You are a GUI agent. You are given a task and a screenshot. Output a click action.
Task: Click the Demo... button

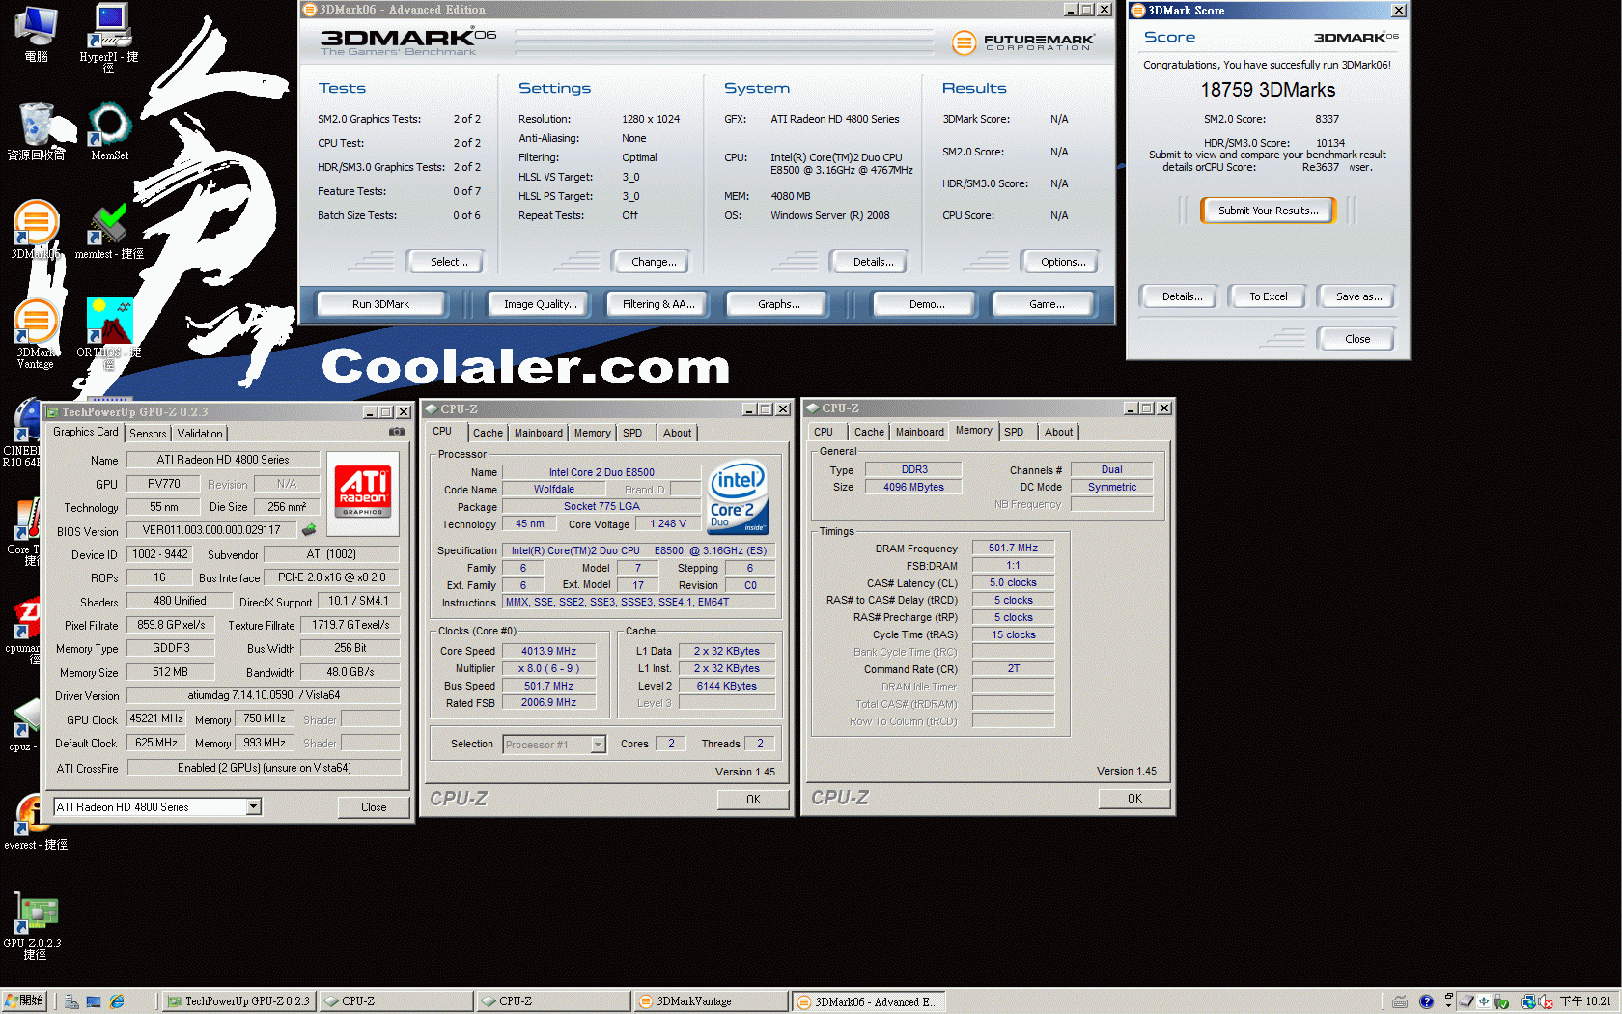point(927,304)
